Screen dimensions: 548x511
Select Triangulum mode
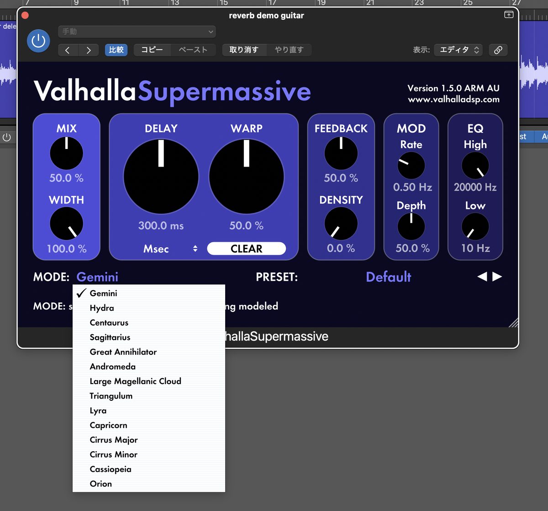[149, 395]
